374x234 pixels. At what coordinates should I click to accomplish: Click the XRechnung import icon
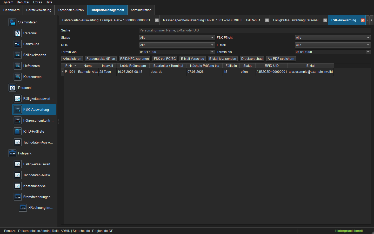point(23,207)
